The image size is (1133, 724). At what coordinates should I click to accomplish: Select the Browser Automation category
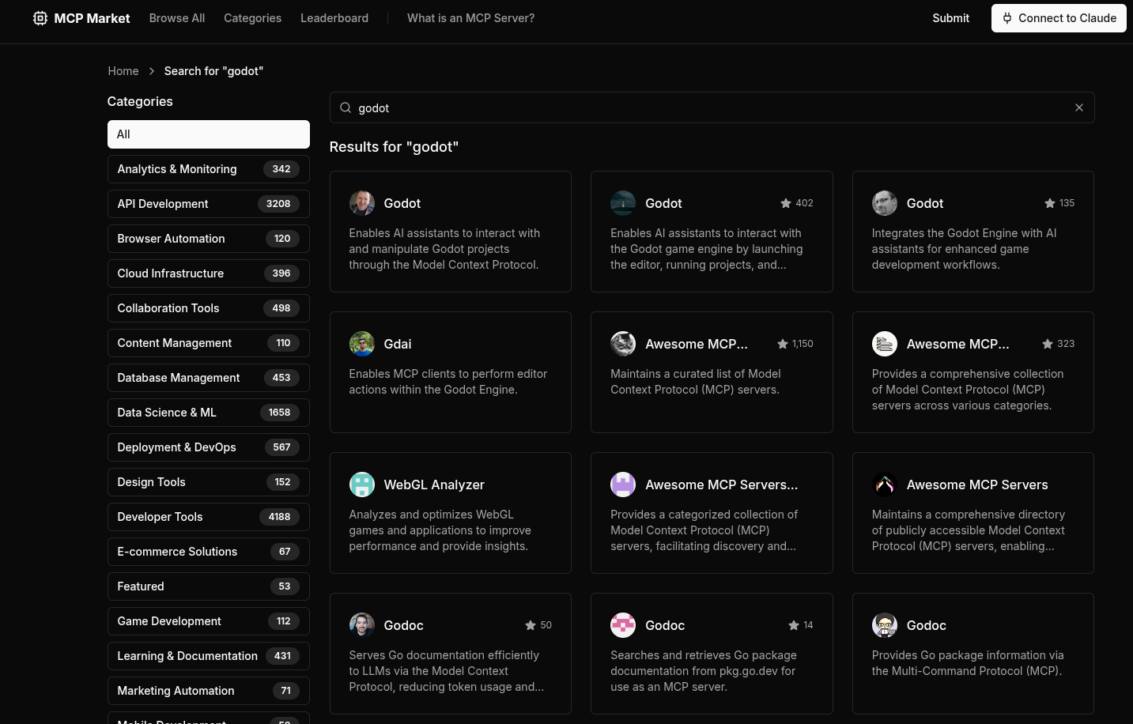point(209,239)
